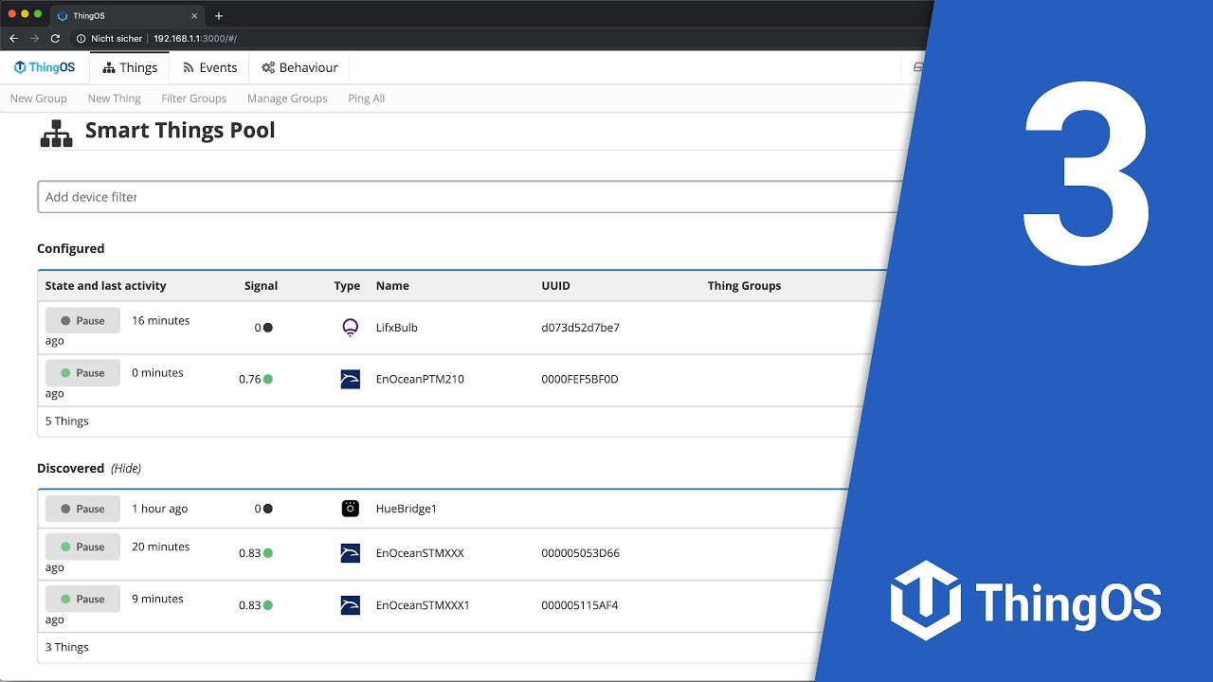Viewport: 1213px width, 682px height.
Task: Pause the HueBridge1 thing
Action: tap(82, 509)
